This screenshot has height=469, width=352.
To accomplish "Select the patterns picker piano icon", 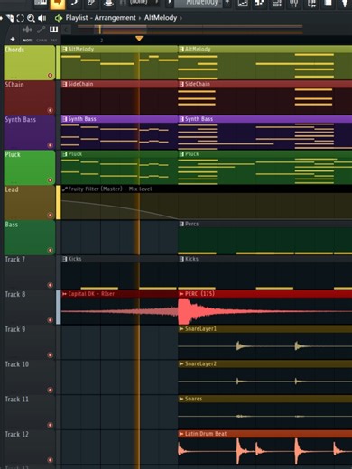I will [x=53, y=29].
